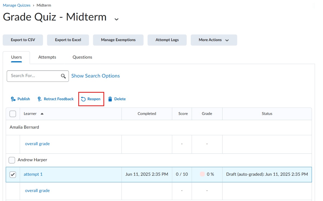
Task: Click the Export to CSV button
Action: click(x=23, y=40)
